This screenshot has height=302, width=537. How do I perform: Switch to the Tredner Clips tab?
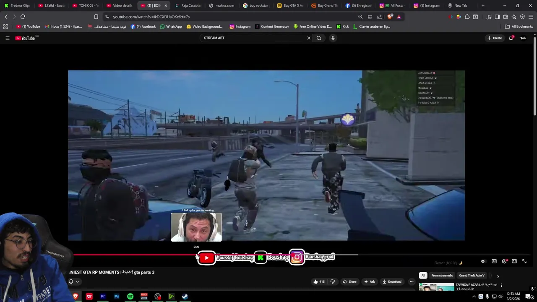pyautogui.click(x=17, y=5)
